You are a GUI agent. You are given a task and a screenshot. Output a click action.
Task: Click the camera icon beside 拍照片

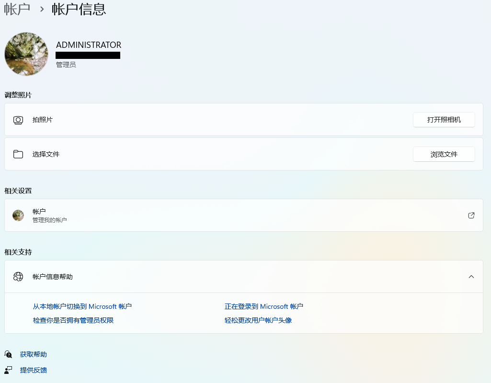(18, 120)
